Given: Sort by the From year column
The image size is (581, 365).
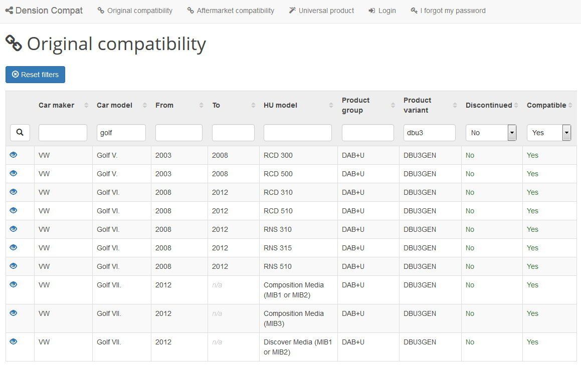Looking at the screenshot, I should (x=201, y=105).
